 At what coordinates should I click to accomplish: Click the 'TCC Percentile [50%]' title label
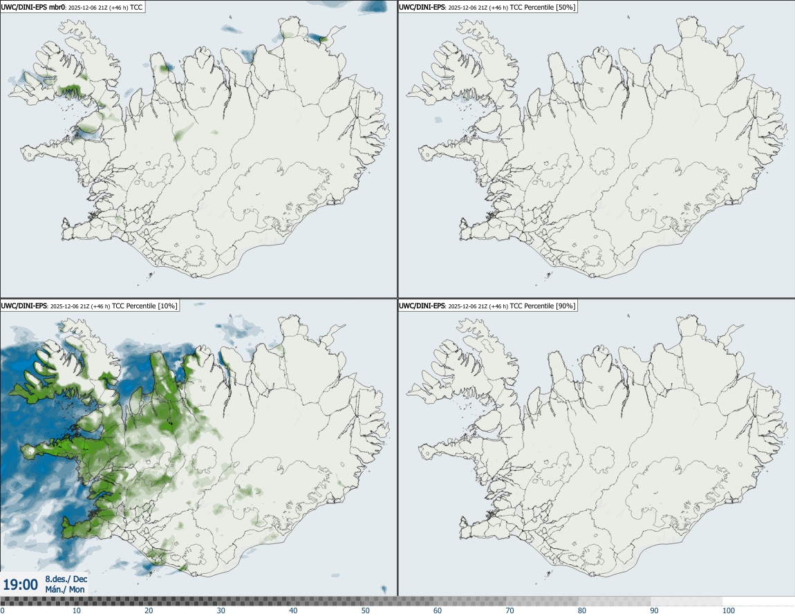pyautogui.click(x=488, y=7)
